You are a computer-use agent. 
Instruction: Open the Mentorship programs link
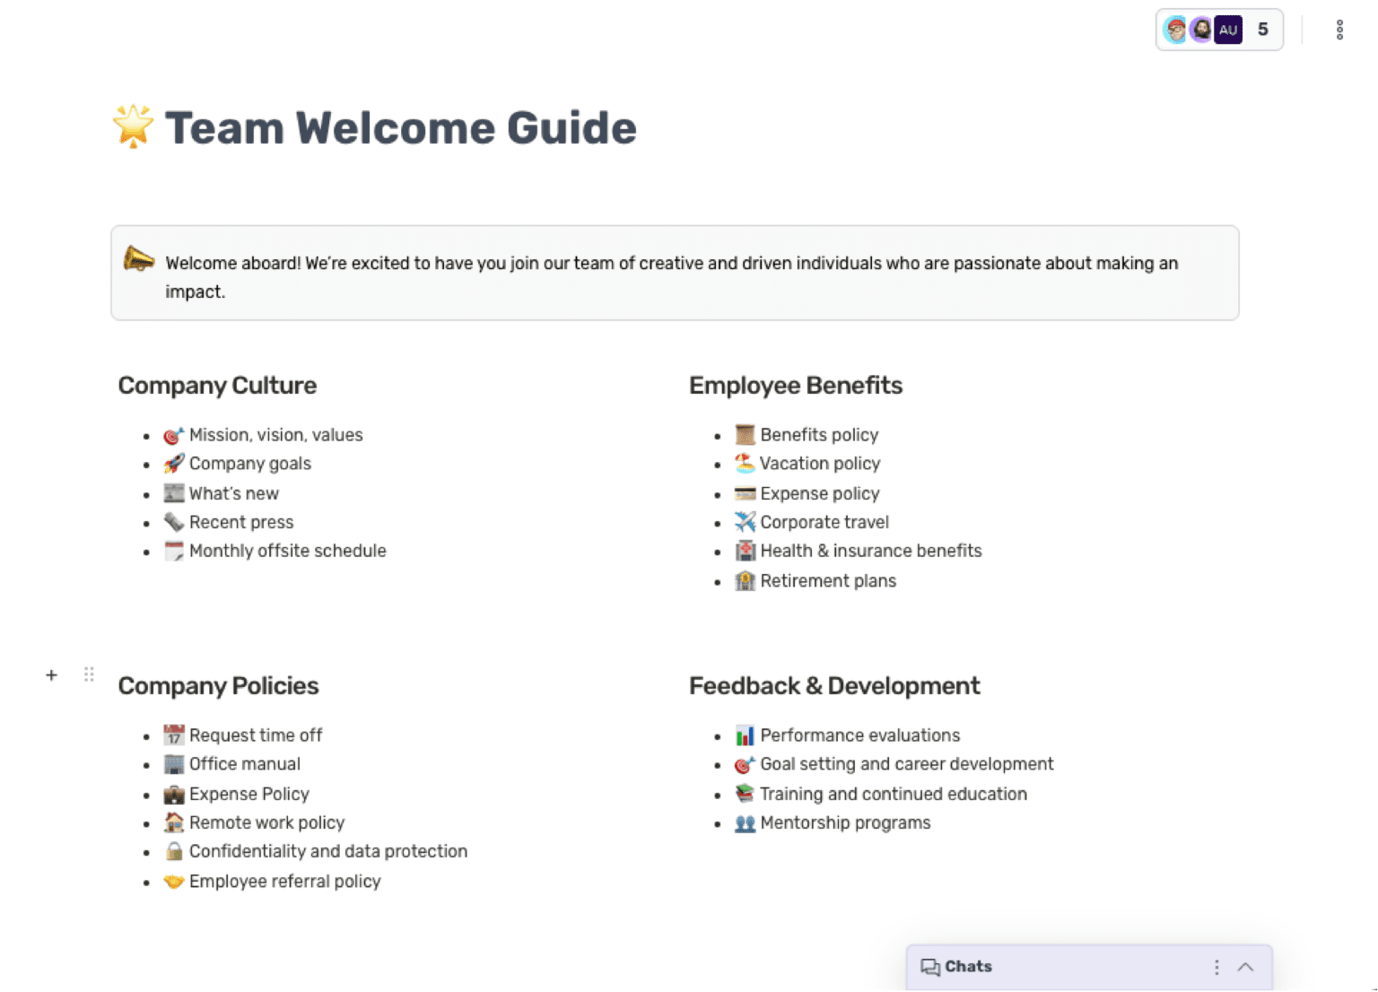point(844,822)
